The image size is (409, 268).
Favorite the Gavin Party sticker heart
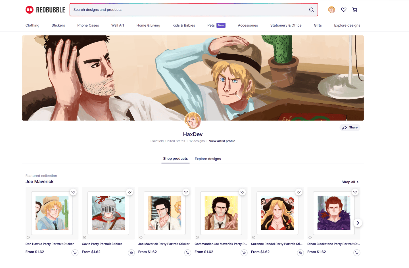point(130,192)
